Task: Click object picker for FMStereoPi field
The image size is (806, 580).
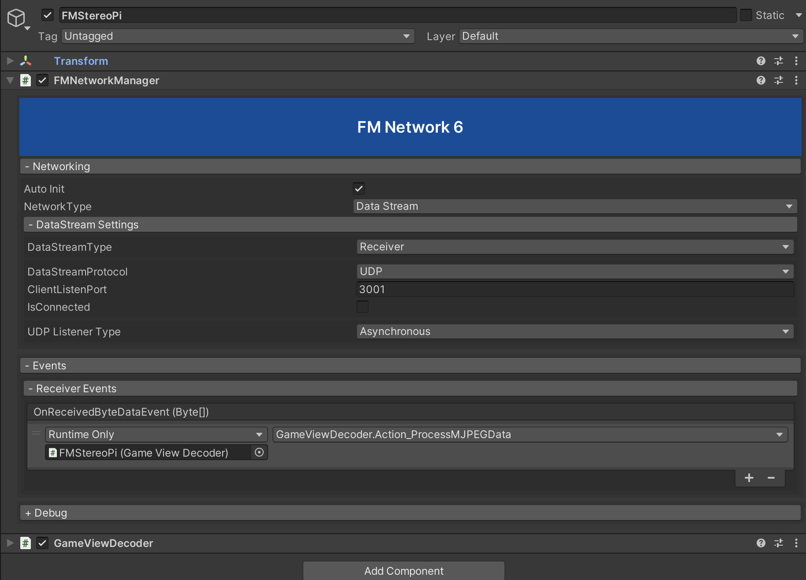Action: click(x=259, y=452)
